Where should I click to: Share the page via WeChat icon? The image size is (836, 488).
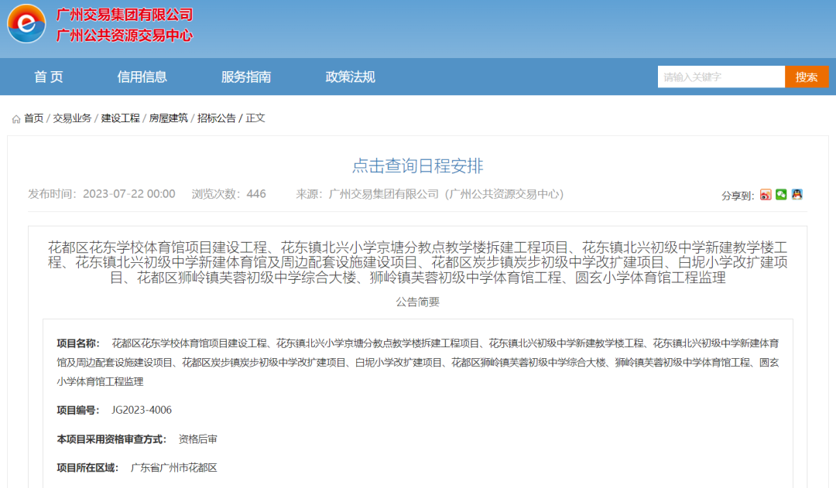[780, 195]
